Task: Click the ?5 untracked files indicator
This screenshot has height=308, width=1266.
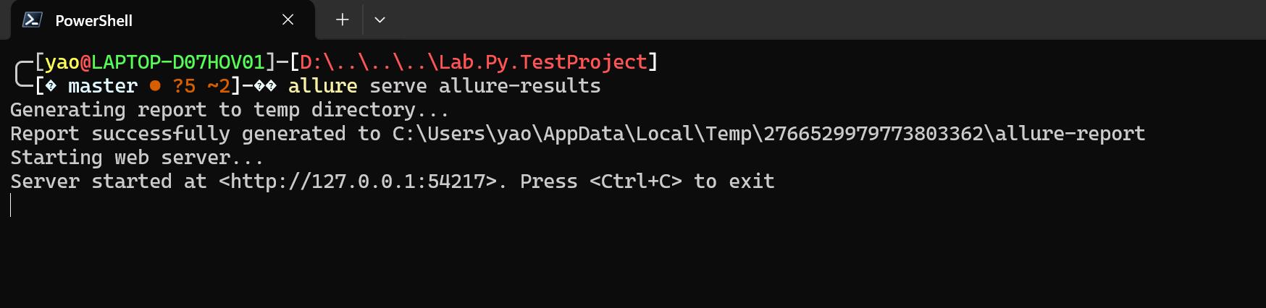Action: pyautogui.click(x=184, y=86)
